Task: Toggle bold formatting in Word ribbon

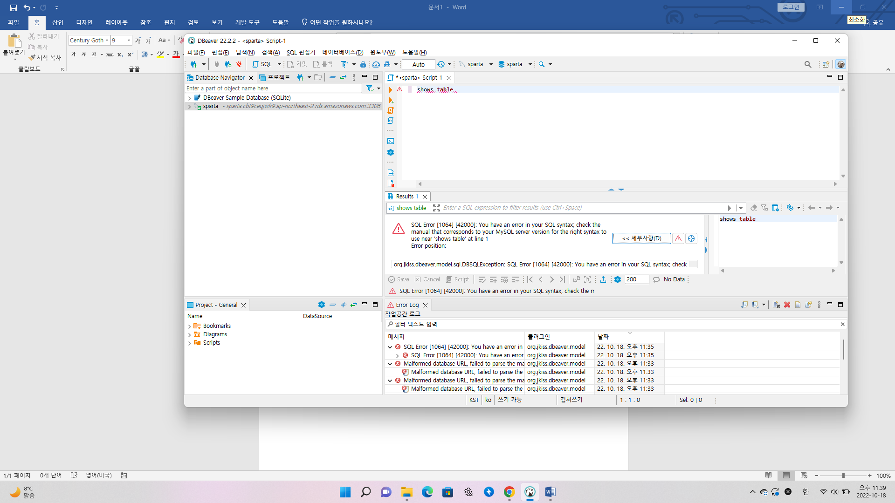Action: [x=73, y=54]
